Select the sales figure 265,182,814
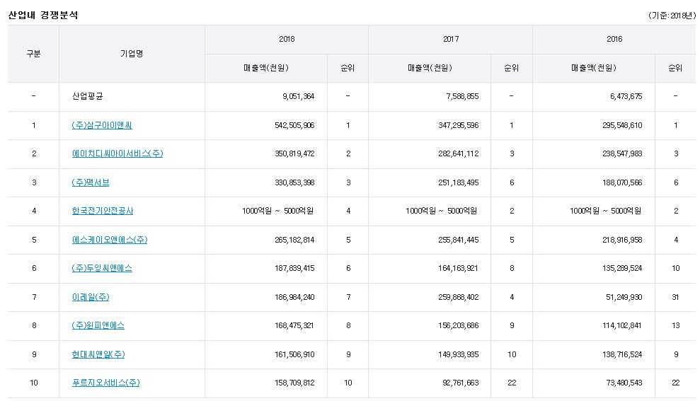Image resolution: width=700 pixels, height=401 pixels. click(294, 240)
